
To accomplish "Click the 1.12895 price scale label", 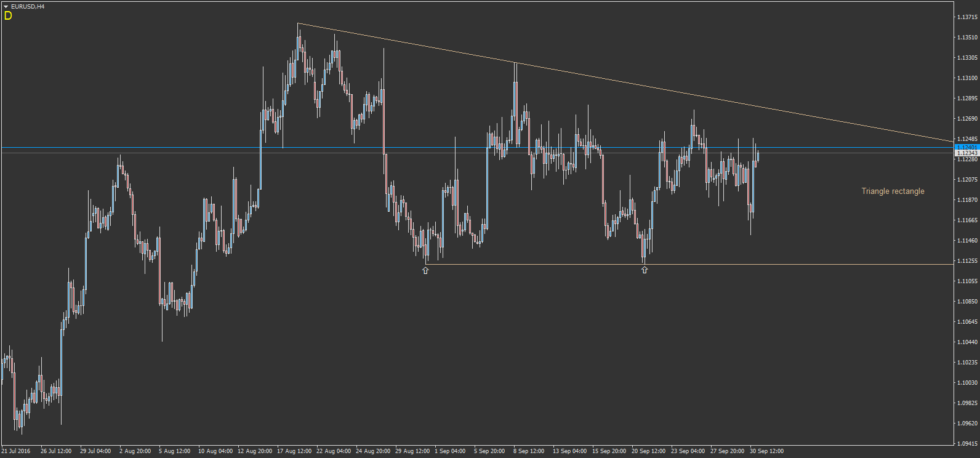I will tap(968, 98).
